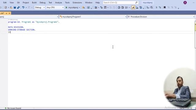This screenshot has width=196, height=110.
Task: Click the 'WORKING-STORAGE SECTION.' code line
Action: point(22,30)
